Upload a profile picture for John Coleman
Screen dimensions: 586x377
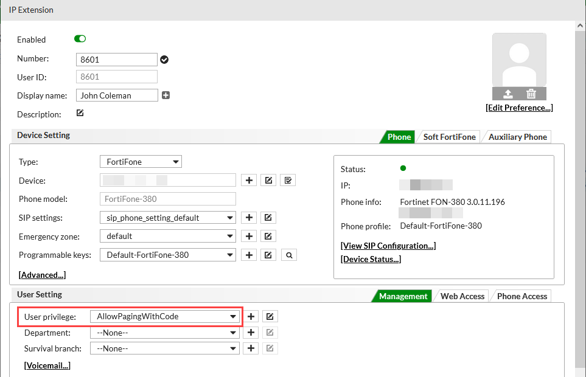coord(507,94)
